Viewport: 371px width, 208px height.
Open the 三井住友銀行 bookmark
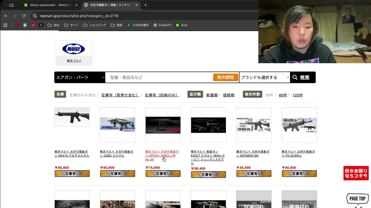(138, 25)
